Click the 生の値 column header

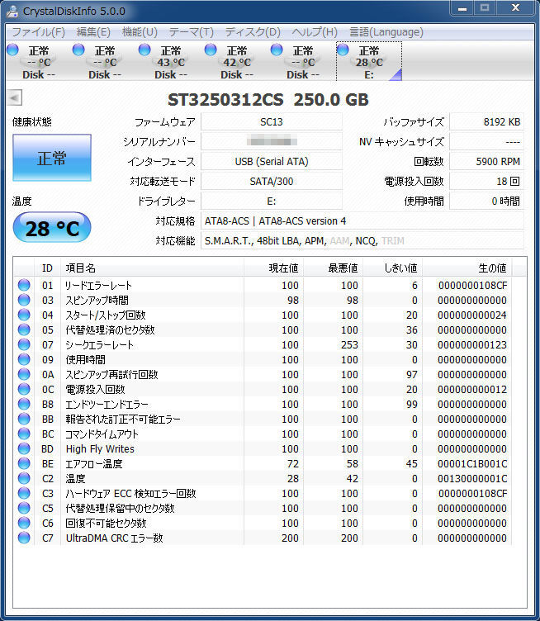pos(467,268)
